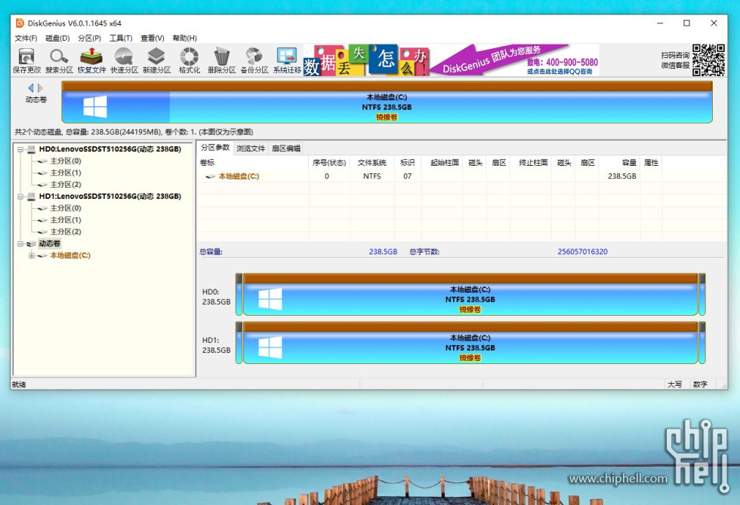Click the Delete Partition (删除分区) icon

coord(222,61)
